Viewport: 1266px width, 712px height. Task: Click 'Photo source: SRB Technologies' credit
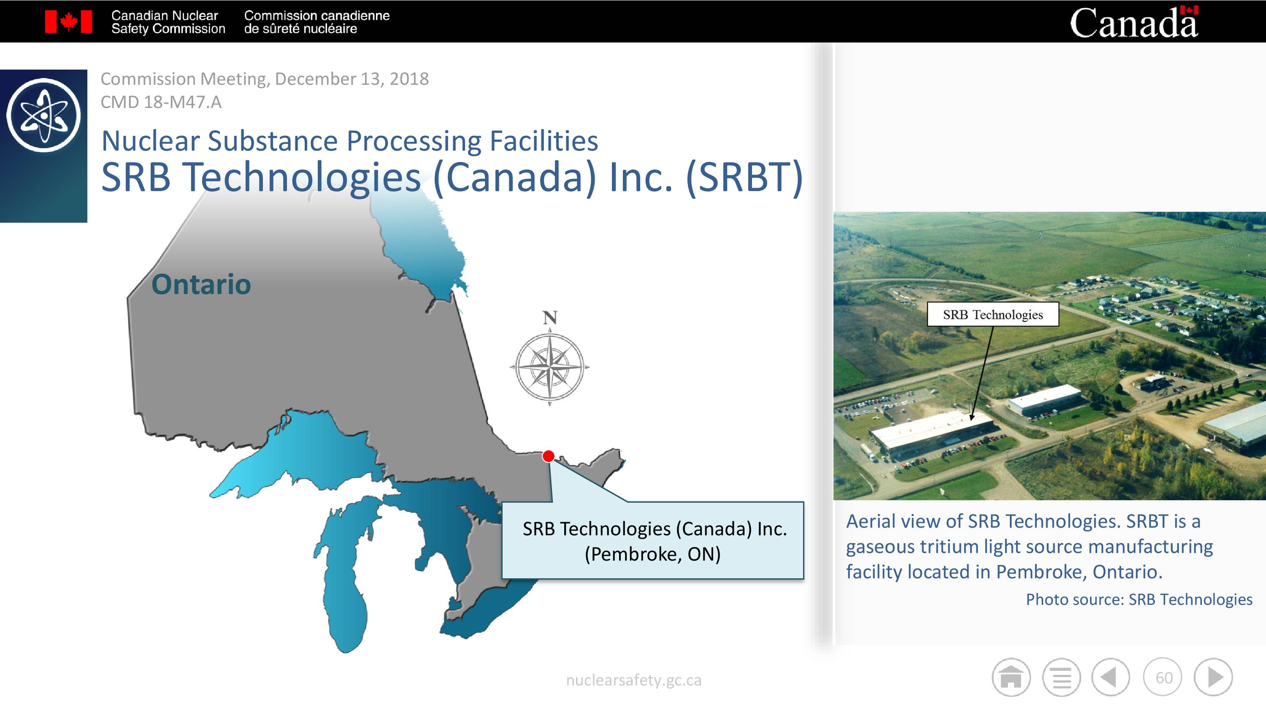click(1139, 599)
